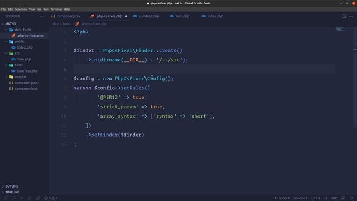Viewport: 357px width, 201px height.
Task: Open the Terminal menu
Action: [x=56, y=9]
